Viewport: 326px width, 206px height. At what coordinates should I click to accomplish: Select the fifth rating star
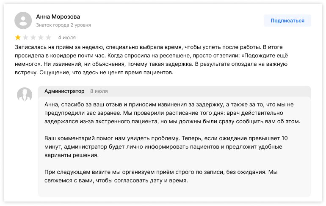tap(48, 37)
